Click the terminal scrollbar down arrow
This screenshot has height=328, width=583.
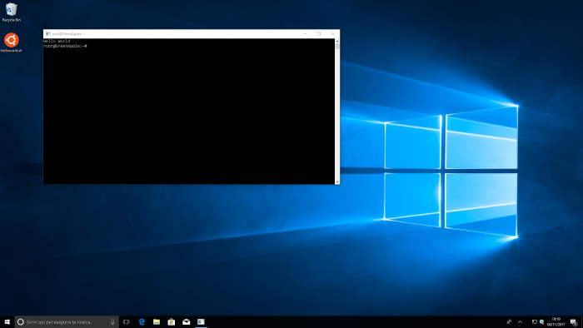point(337,181)
